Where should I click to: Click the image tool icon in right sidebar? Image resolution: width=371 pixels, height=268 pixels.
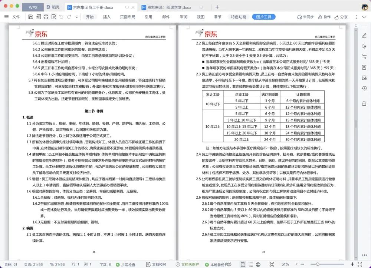click(364, 78)
